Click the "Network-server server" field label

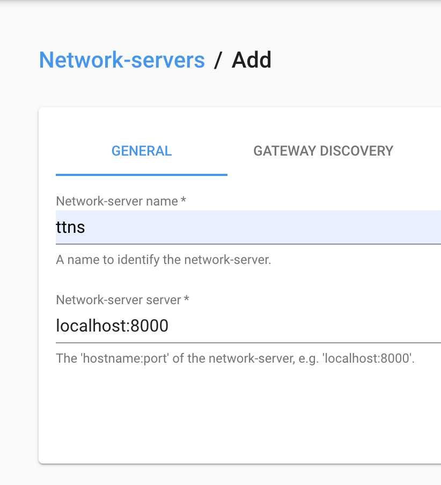point(118,300)
